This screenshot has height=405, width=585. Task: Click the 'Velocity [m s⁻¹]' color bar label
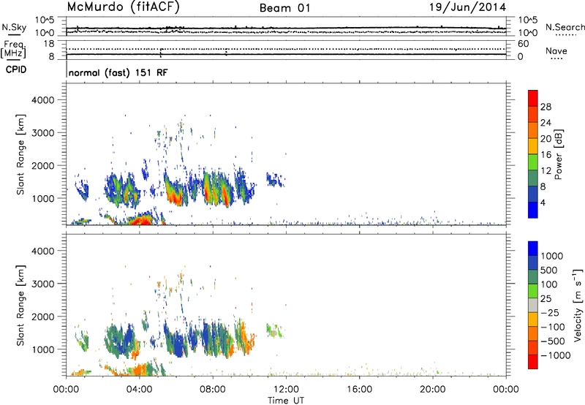coord(578,305)
